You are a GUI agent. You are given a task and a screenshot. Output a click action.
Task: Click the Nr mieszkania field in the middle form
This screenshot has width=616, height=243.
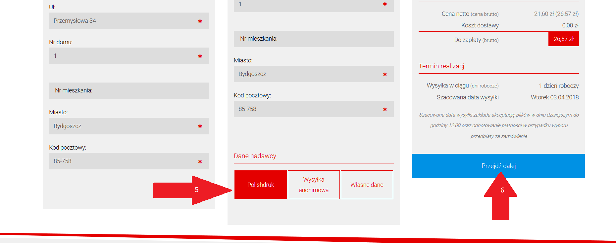point(313,39)
